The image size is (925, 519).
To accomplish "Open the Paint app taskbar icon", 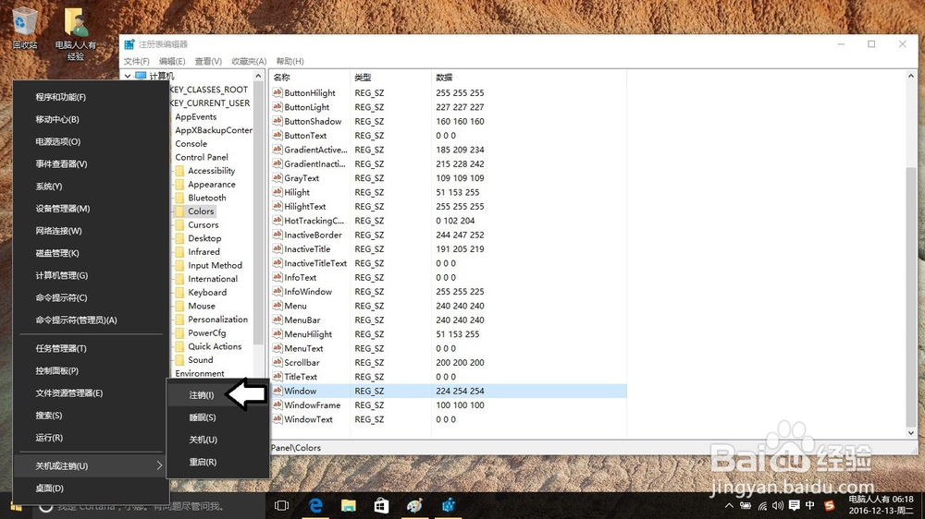I will point(414,505).
